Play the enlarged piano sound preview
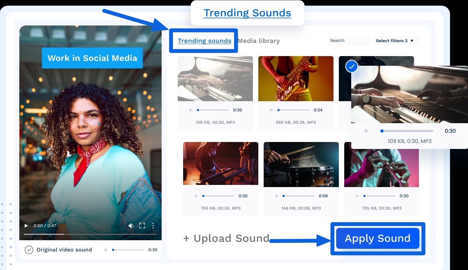 click(367, 131)
